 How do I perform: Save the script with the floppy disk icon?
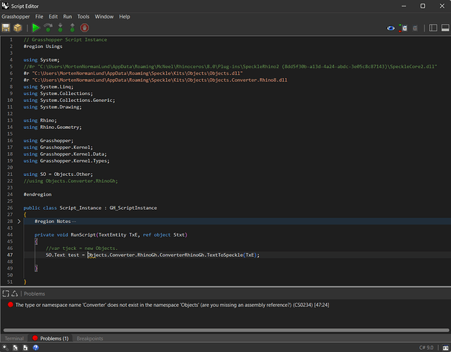click(x=6, y=28)
